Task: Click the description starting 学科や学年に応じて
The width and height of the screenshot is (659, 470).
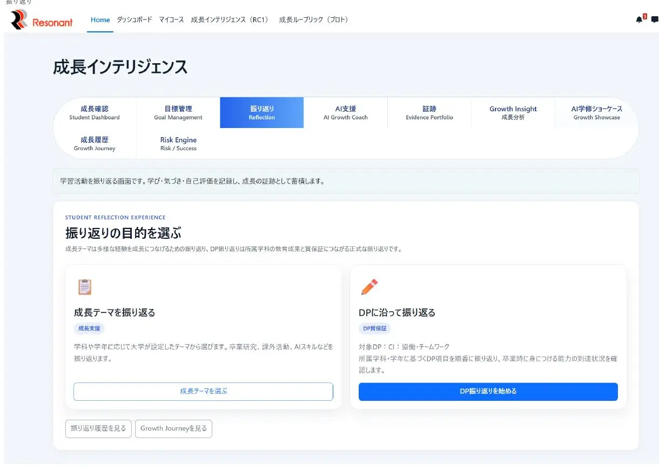Action: (x=204, y=352)
